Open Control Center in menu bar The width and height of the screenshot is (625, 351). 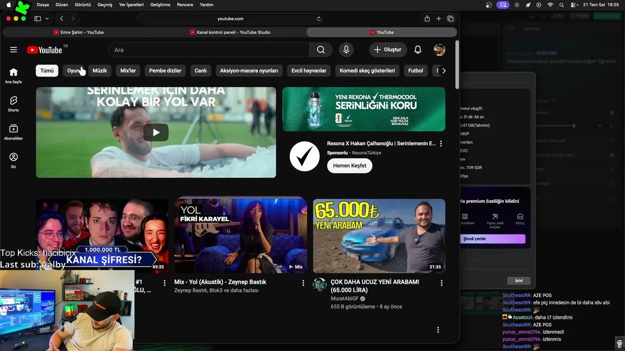point(573,4)
